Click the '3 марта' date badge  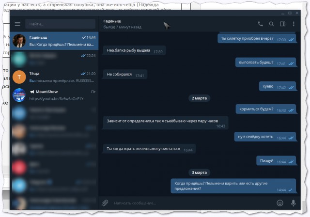click(199, 172)
